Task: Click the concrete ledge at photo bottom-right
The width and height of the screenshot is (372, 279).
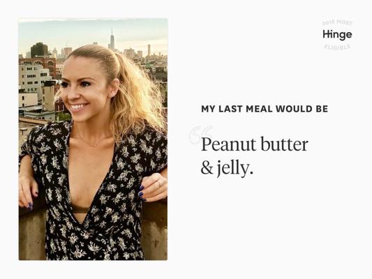Action: click(154, 231)
